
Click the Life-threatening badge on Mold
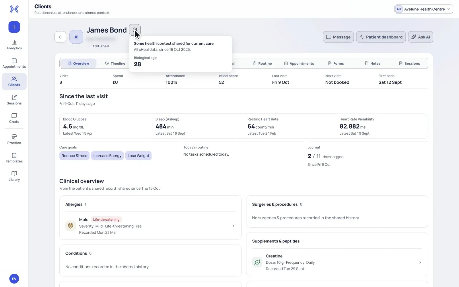coord(106,220)
